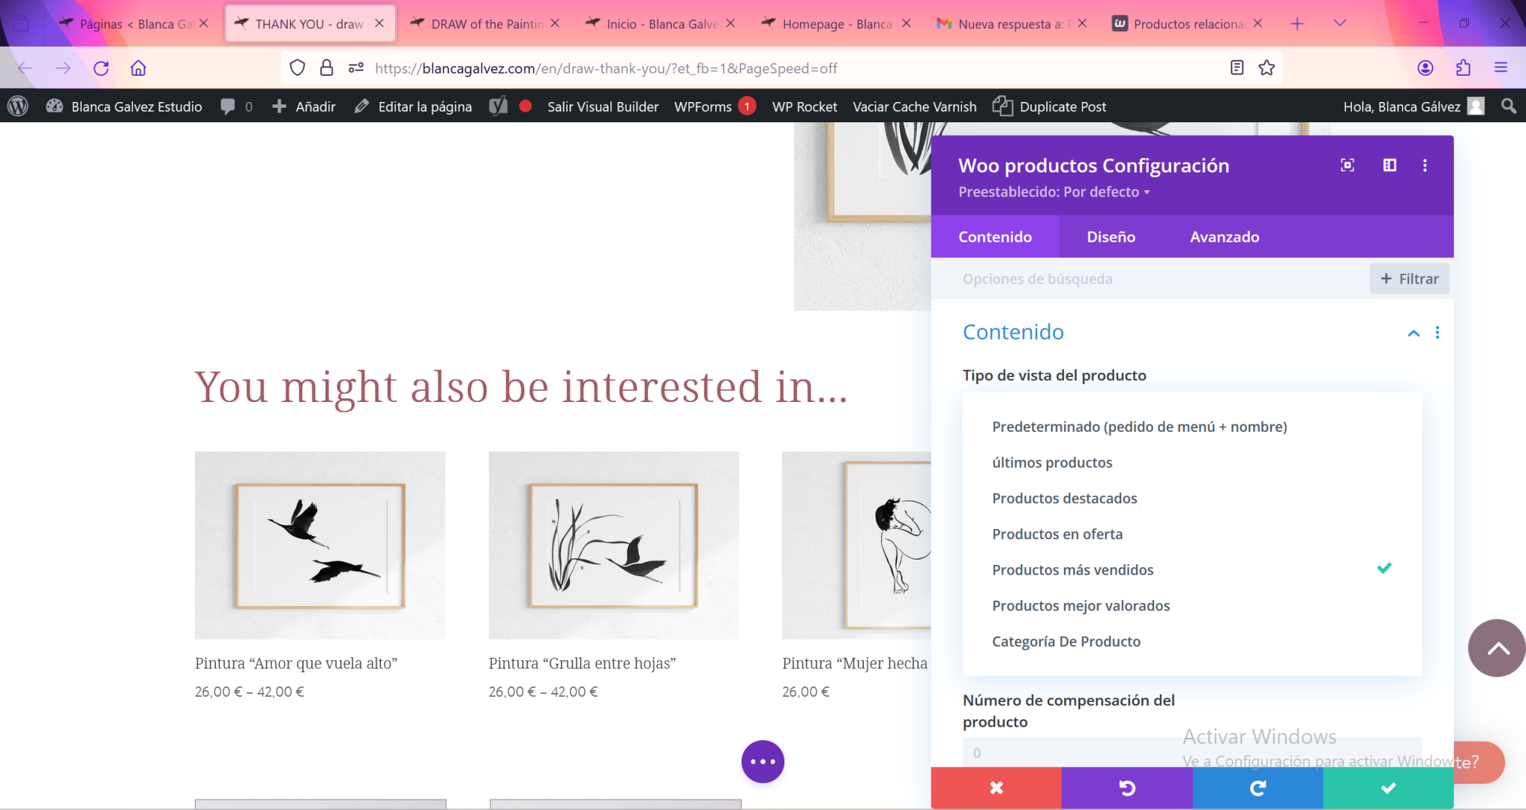Open site permissions icon in address bar
This screenshot has height=810, width=1526.
(x=356, y=68)
